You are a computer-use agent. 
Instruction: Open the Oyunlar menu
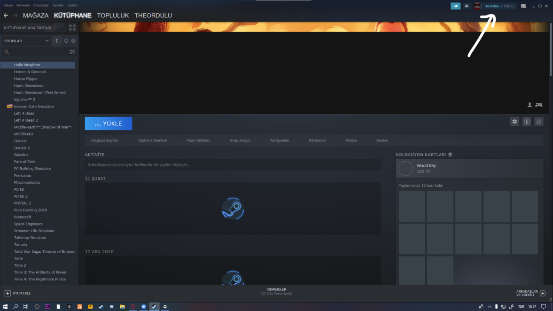click(58, 5)
